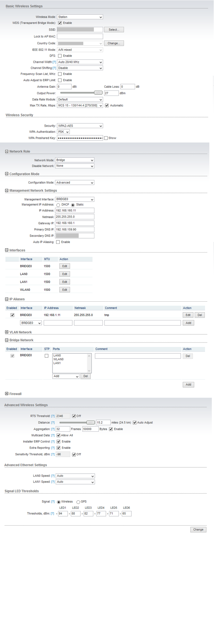Click the Gateway IP input field
The width and height of the screenshot is (214, 622).
(75, 223)
